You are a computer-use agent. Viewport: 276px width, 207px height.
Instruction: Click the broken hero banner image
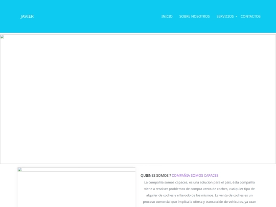138,99
